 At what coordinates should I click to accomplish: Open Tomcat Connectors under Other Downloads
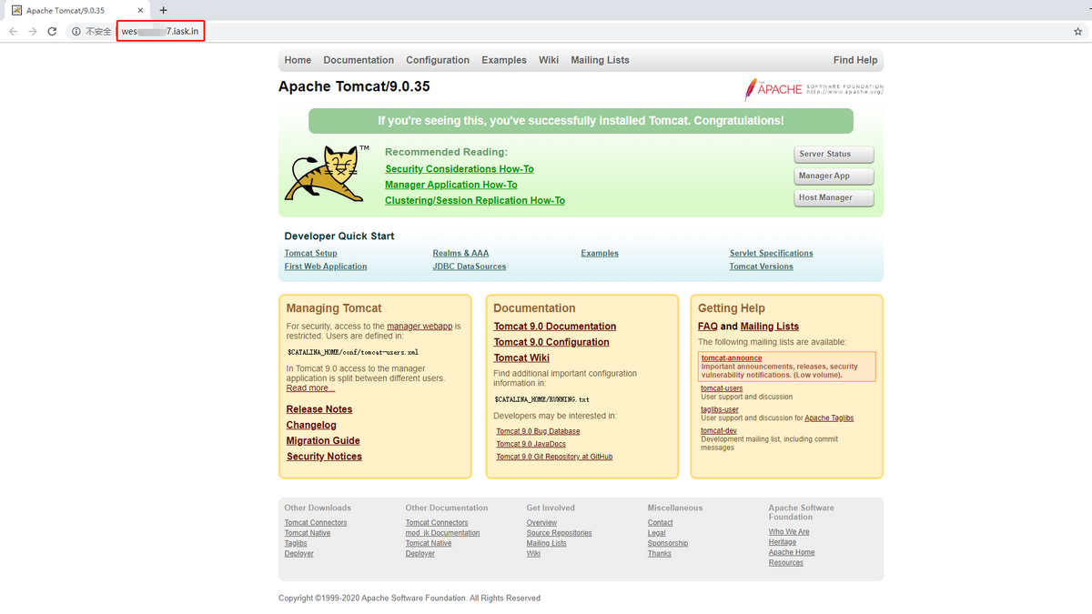pos(316,523)
